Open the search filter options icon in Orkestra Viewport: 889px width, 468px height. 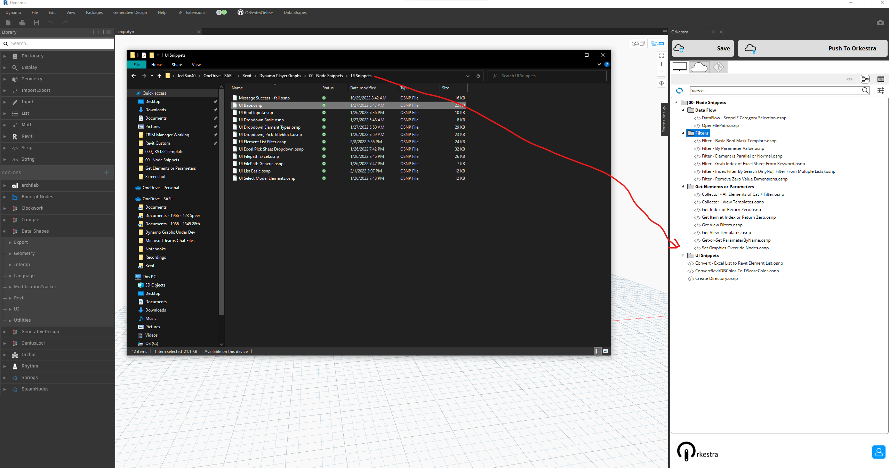point(881,91)
